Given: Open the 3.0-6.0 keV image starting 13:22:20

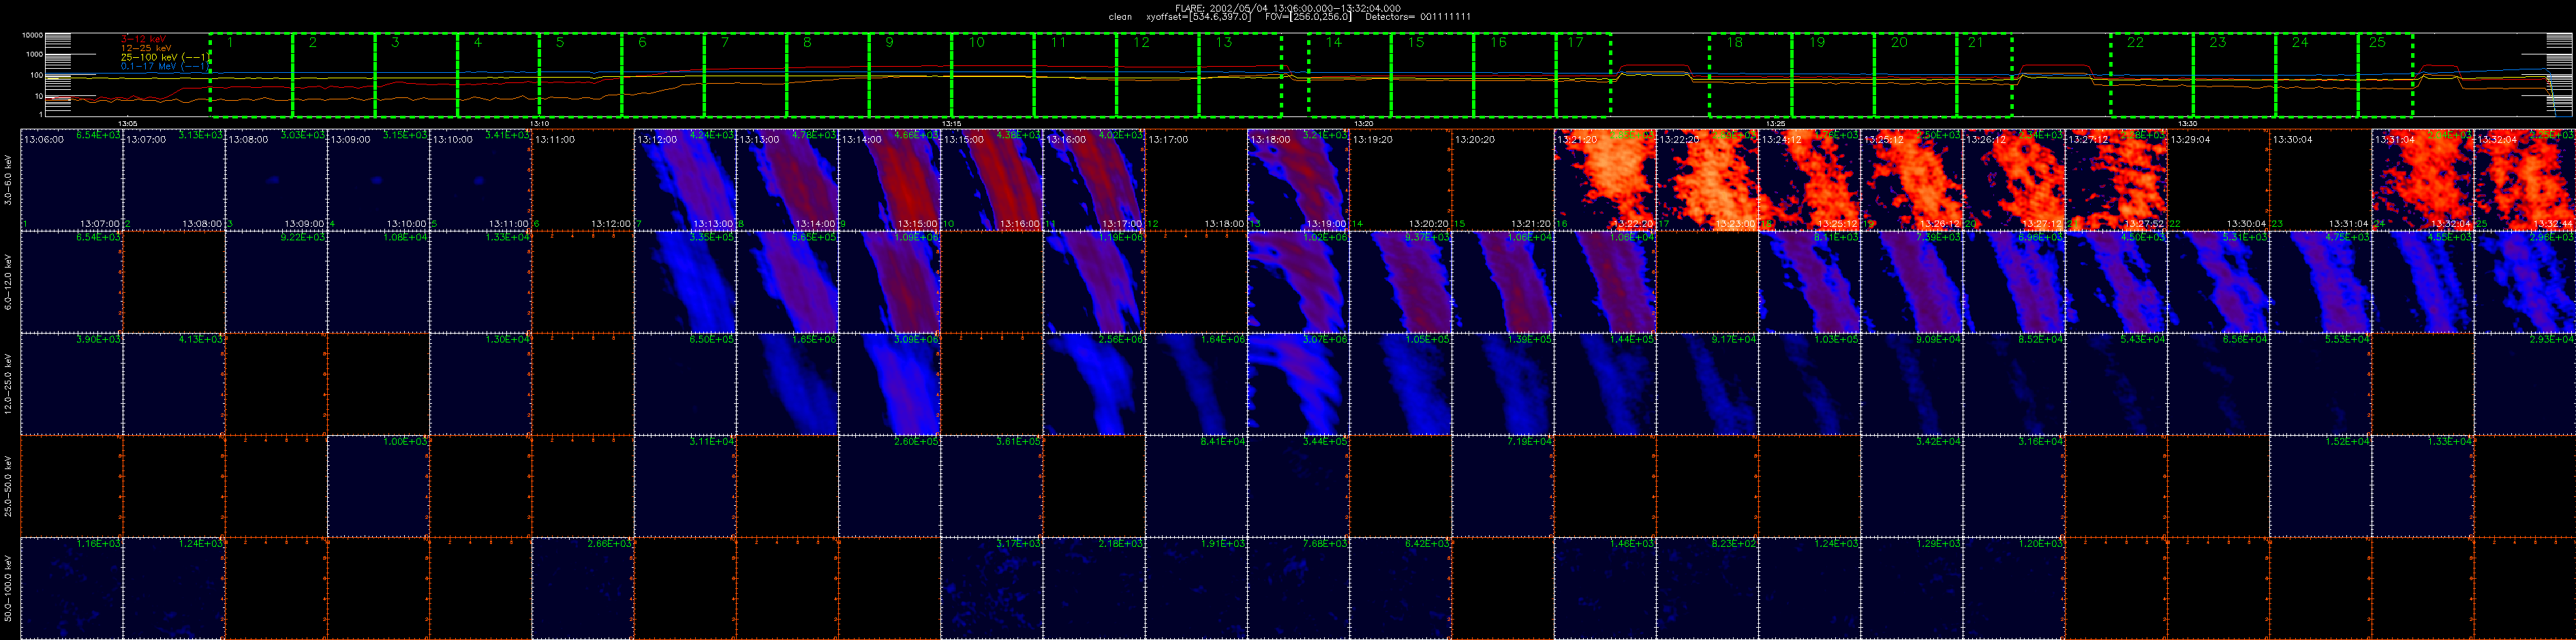Looking at the screenshot, I should pyautogui.click(x=1708, y=180).
